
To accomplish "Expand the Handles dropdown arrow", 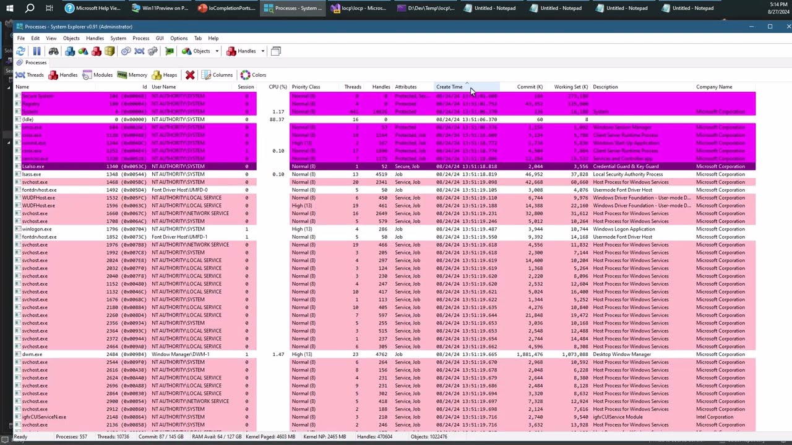I will tap(262, 51).
